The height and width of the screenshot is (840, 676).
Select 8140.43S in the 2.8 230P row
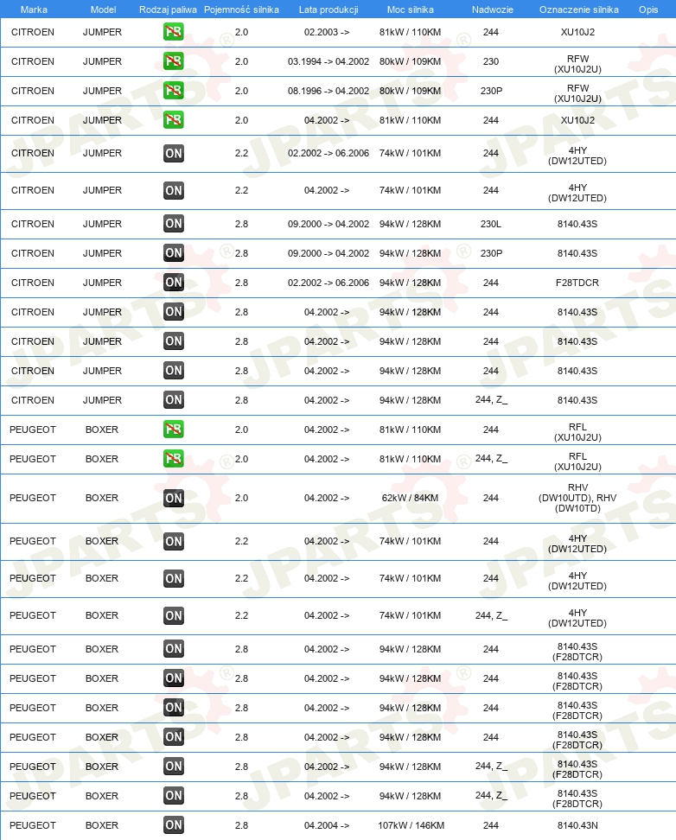(x=577, y=253)
